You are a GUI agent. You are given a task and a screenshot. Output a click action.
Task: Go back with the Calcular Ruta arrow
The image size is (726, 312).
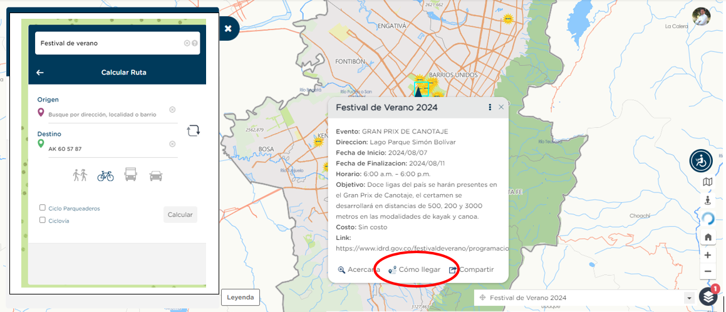pos(40,73)
